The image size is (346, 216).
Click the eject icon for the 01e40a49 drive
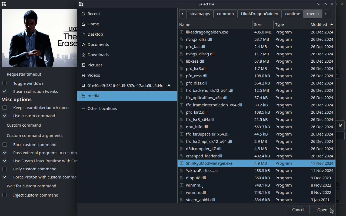click(169, 86)
